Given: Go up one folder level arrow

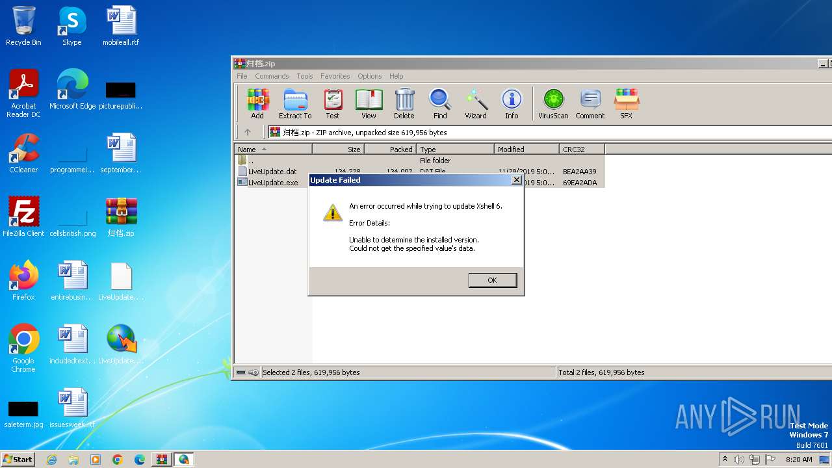Looking at the screenshot, I should tap(248, 132).
